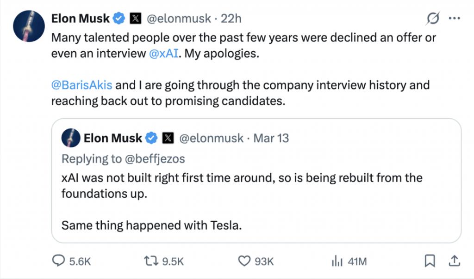Click the X badge in quoted tweet
This screenshot has width=474, height=279.
[x=168, y=138]
